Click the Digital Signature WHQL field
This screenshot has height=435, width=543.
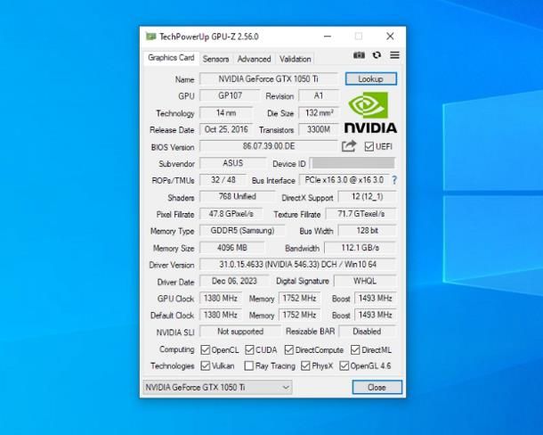(365, 281)
